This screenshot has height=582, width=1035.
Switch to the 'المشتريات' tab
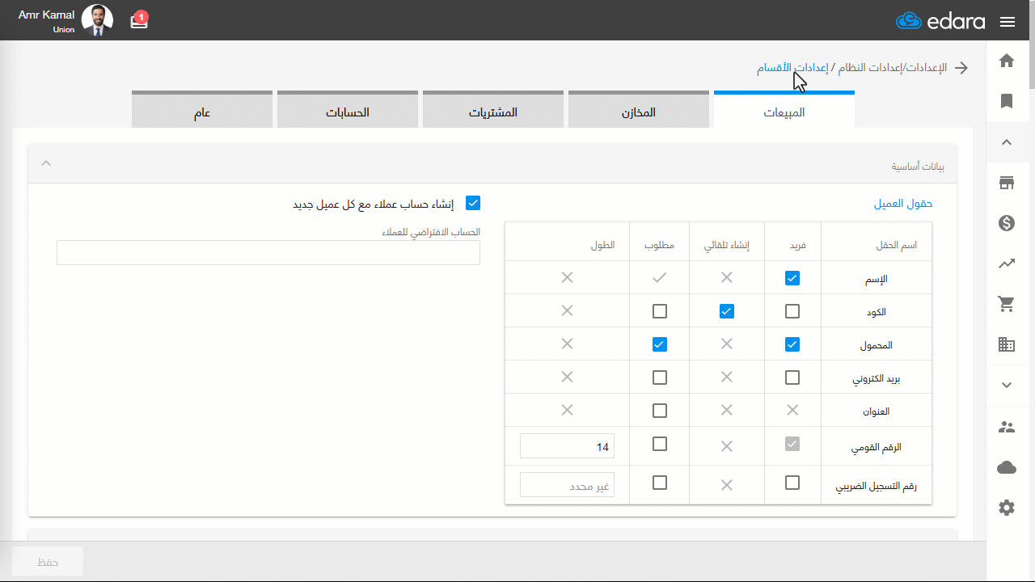[x=493, y=110]
